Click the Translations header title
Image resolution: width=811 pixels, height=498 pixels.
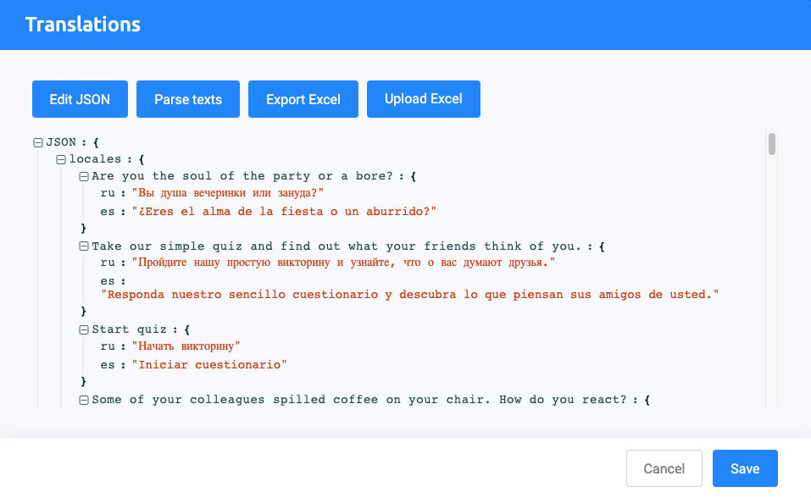83,25
